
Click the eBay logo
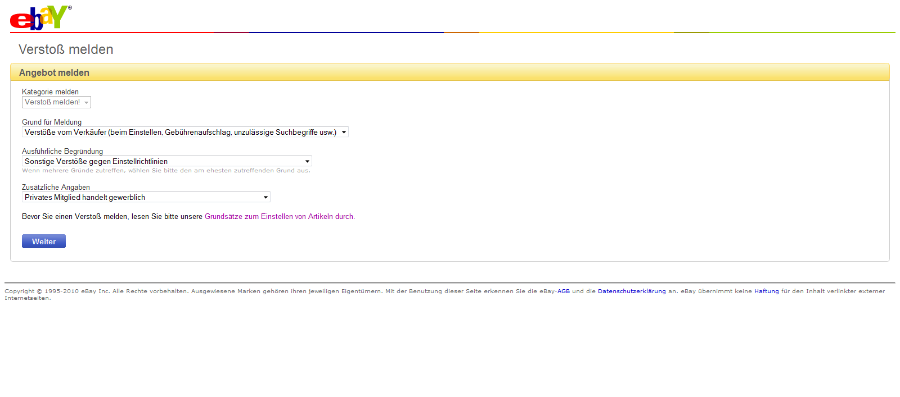[41, 17]
